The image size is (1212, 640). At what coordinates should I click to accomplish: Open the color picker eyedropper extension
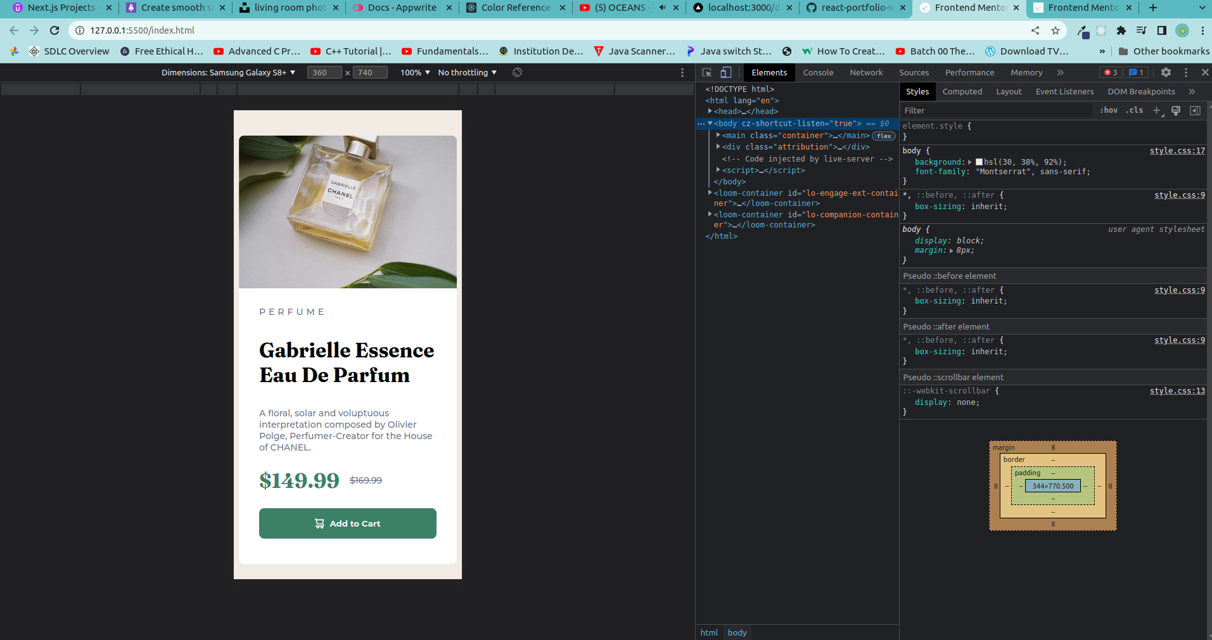[1083, 31]
